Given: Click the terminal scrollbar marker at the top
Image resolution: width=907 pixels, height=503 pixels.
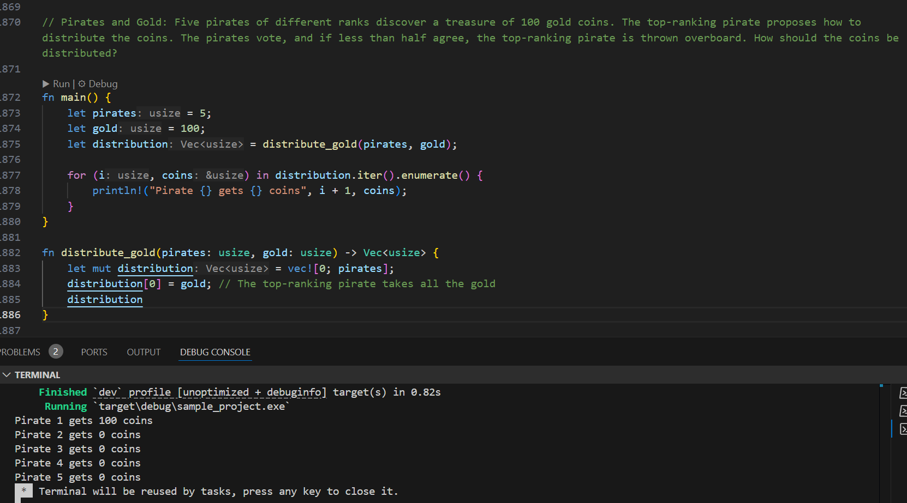Looking at the screenshot, I should tap(881, 386).
